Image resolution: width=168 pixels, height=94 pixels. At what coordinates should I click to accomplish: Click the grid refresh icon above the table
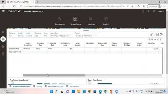click(155, 39)
